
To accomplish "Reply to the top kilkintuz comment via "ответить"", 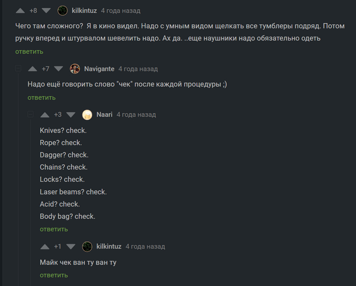I will (x=29, y=52).
